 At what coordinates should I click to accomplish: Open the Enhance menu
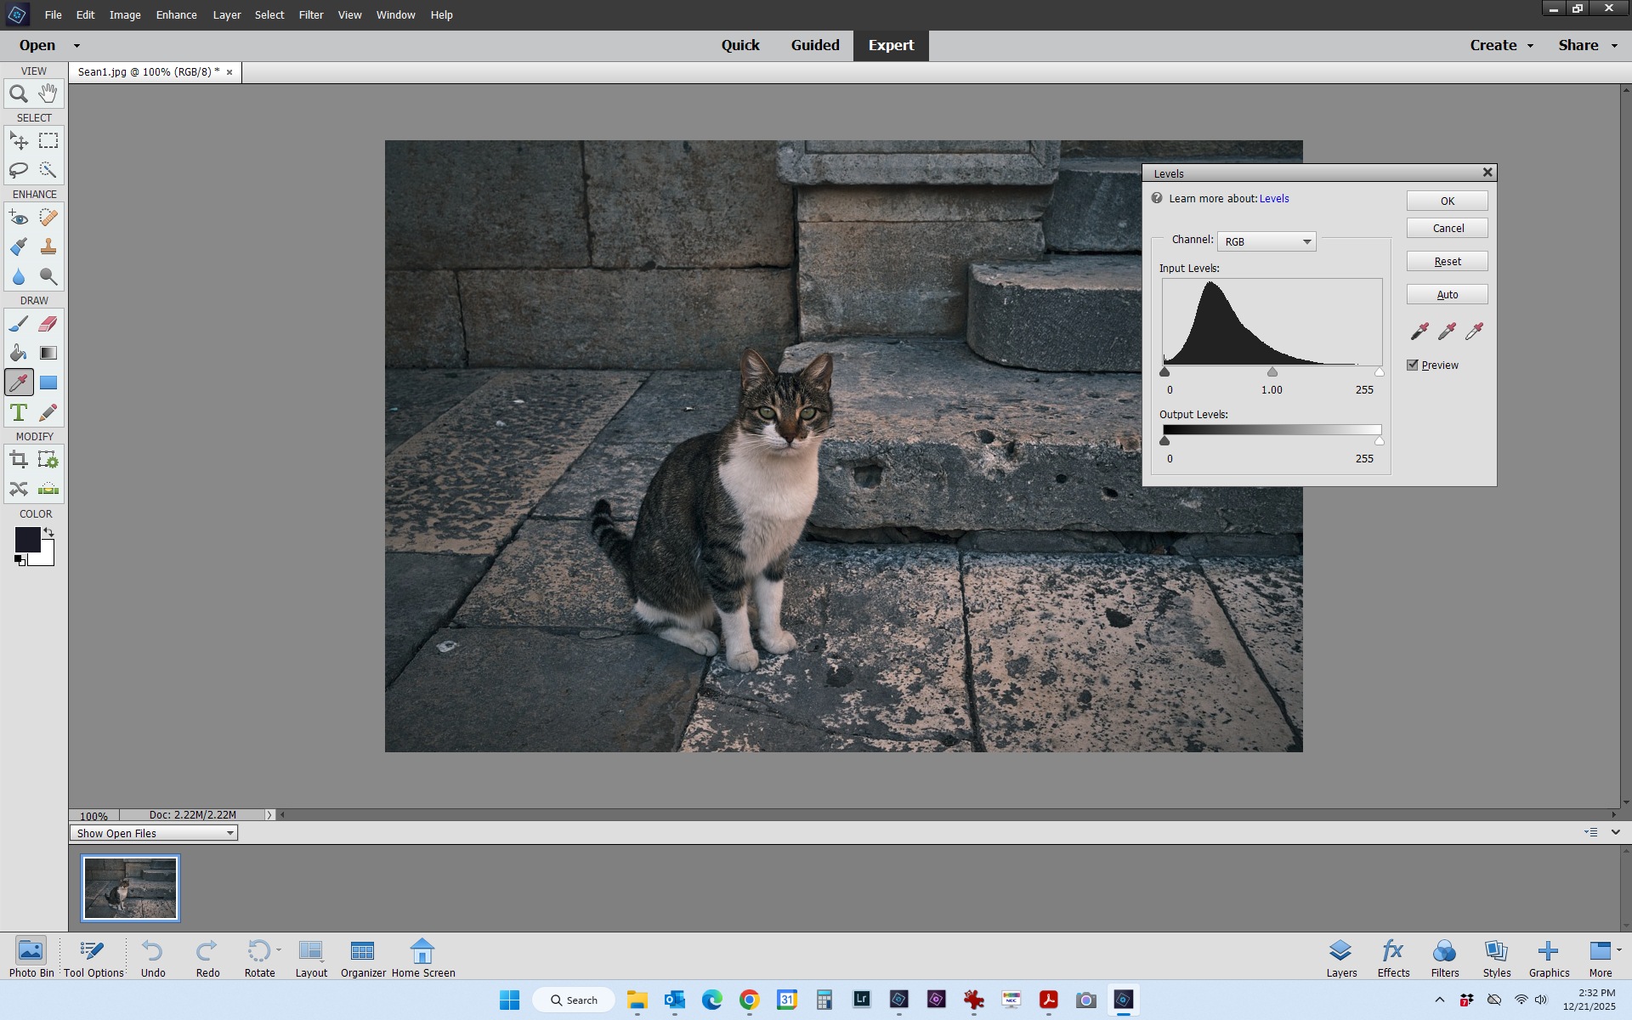click(x=176, y=15)
